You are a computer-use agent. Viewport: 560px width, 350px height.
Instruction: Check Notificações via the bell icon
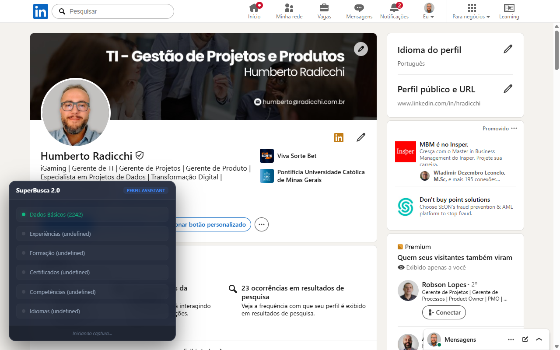pyautogui.click(x=394, y=8)
